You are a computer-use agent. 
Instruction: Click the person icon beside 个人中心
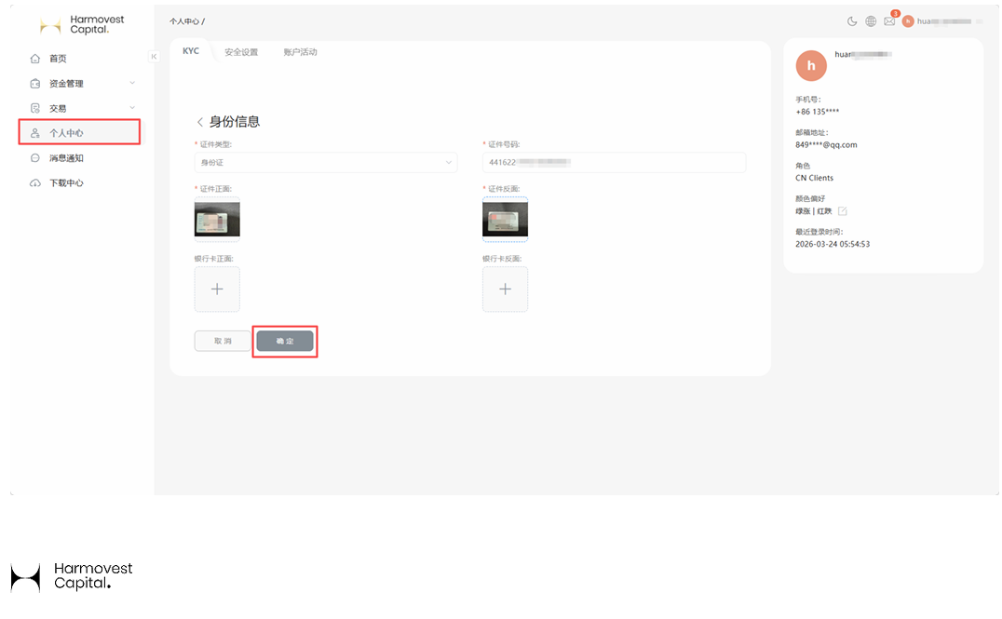point(35,133)
